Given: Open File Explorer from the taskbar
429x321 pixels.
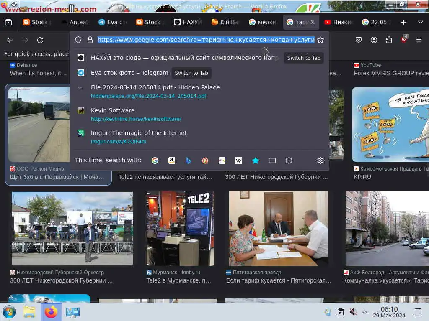Looking at the screenshot, I should click(x=29, y=312).
